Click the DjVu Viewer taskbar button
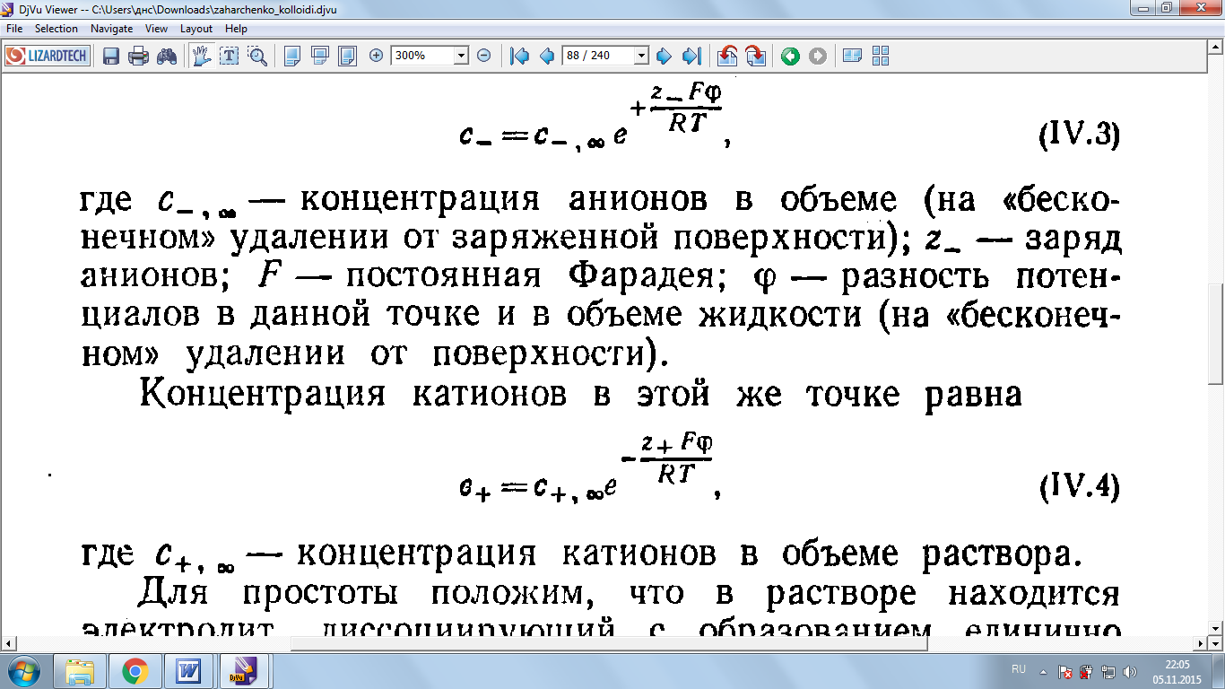 pyautogui.click(x=245, y=670)
